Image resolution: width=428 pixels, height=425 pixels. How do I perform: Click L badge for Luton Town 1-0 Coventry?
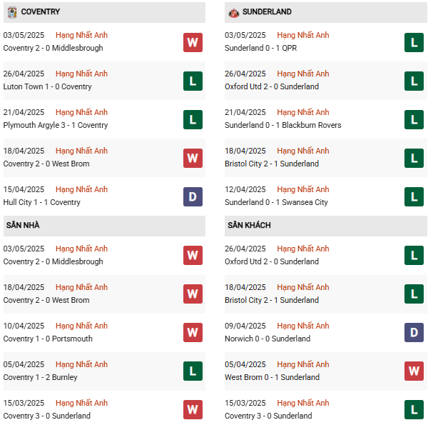click(x=193, y=81)
